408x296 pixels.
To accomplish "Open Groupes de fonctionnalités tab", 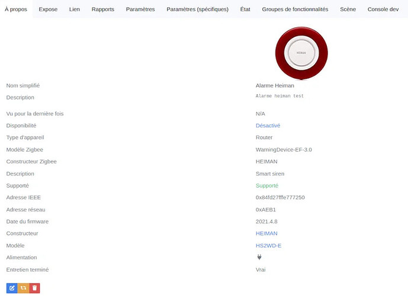I will pyautogui.click(x=295, y=9).
